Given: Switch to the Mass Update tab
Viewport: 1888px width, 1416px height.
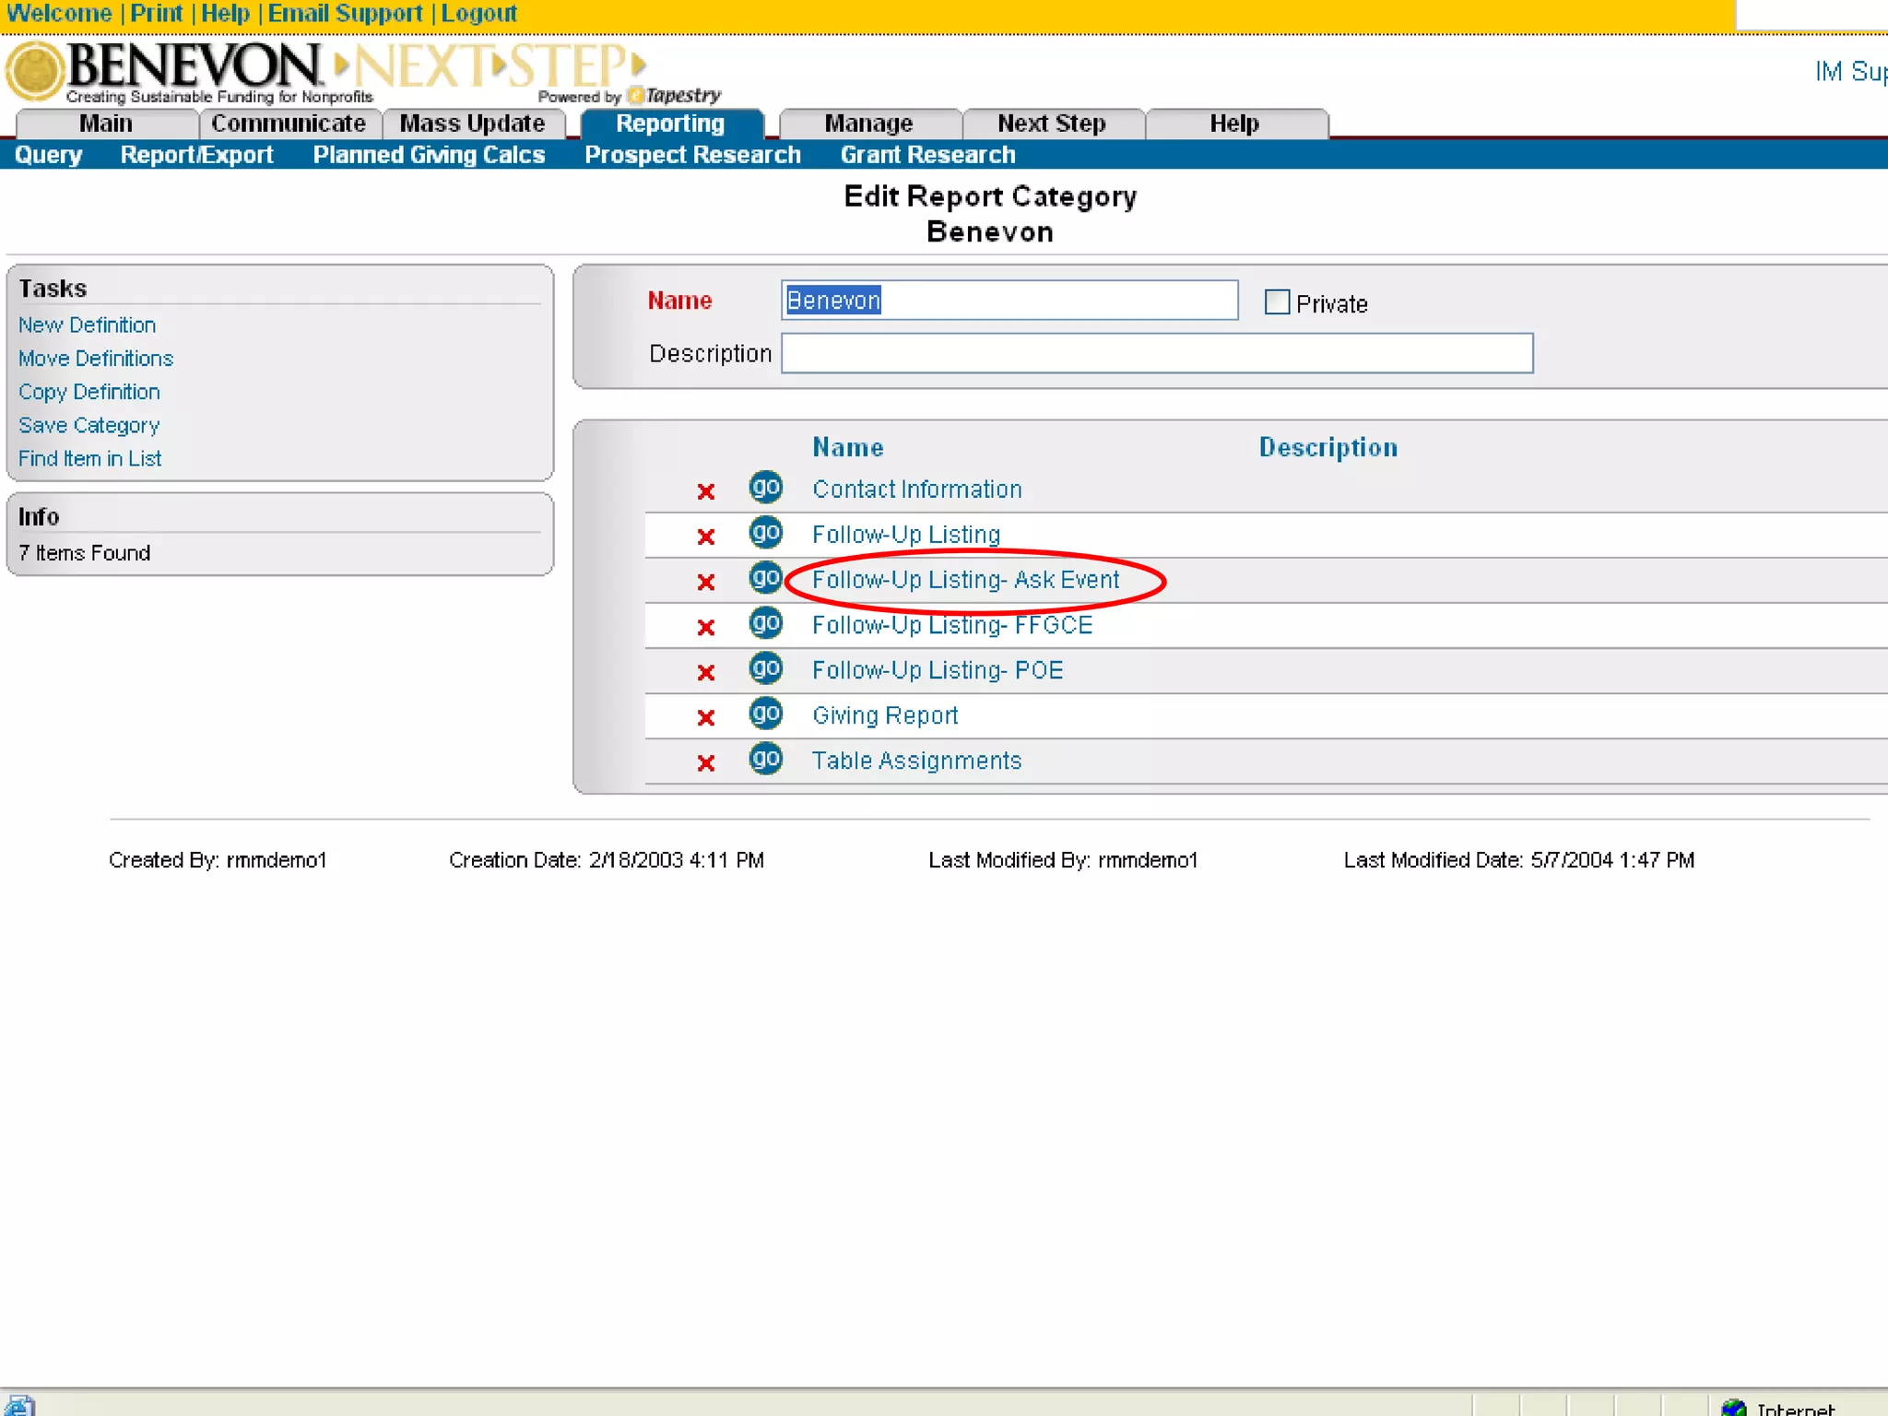Looking at the screenshot, I should (472, 124).
